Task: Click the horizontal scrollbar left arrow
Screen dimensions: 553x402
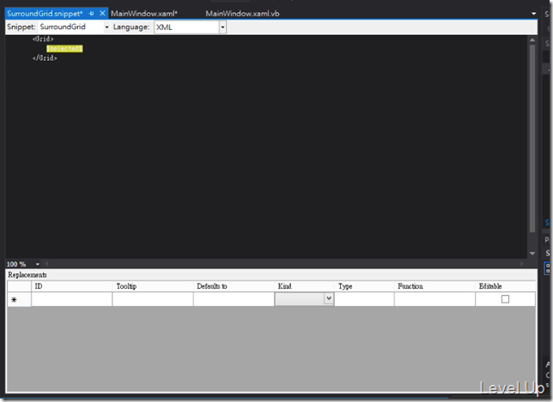Action: (46, 264)
